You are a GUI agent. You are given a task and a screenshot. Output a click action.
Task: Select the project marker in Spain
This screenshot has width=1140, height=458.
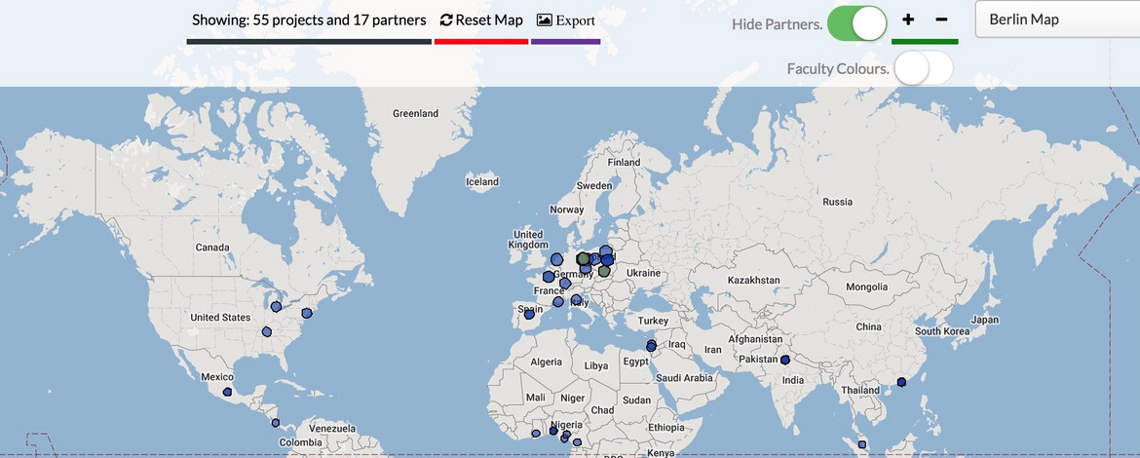coord(529,314)
